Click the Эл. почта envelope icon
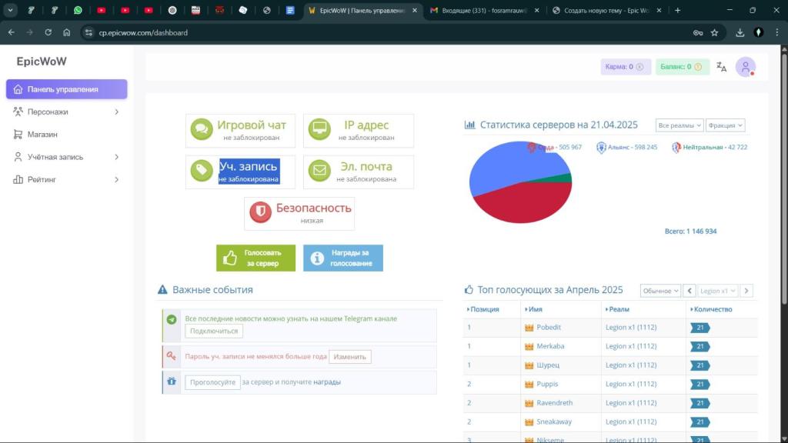This screenshot has height=443, width=788. point(319,172)
